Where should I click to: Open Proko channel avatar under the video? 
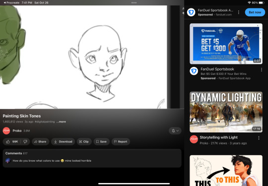(x=6, y=130)
